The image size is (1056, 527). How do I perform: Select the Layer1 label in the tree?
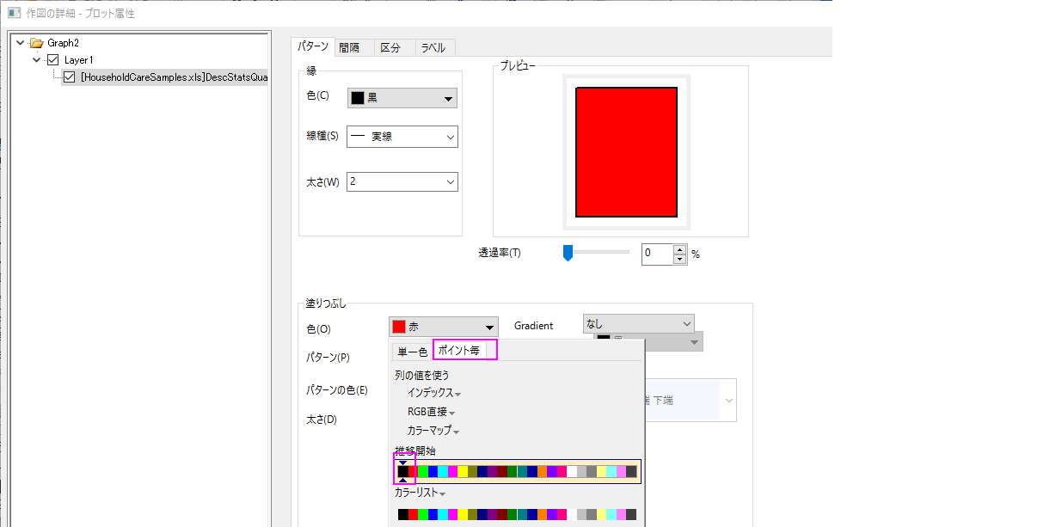(79, 60)
